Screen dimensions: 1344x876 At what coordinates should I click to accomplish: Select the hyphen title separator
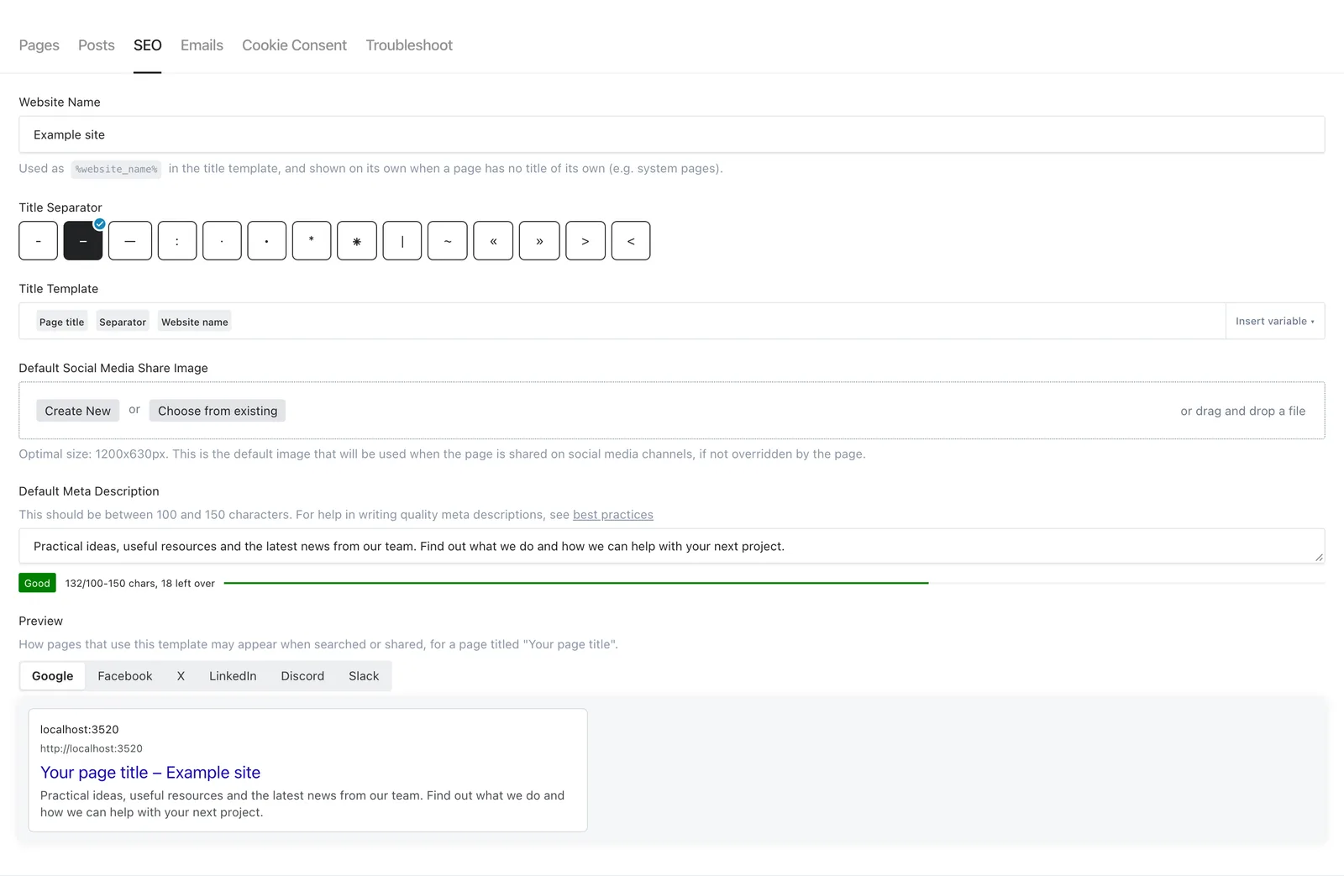pos(38,241)
